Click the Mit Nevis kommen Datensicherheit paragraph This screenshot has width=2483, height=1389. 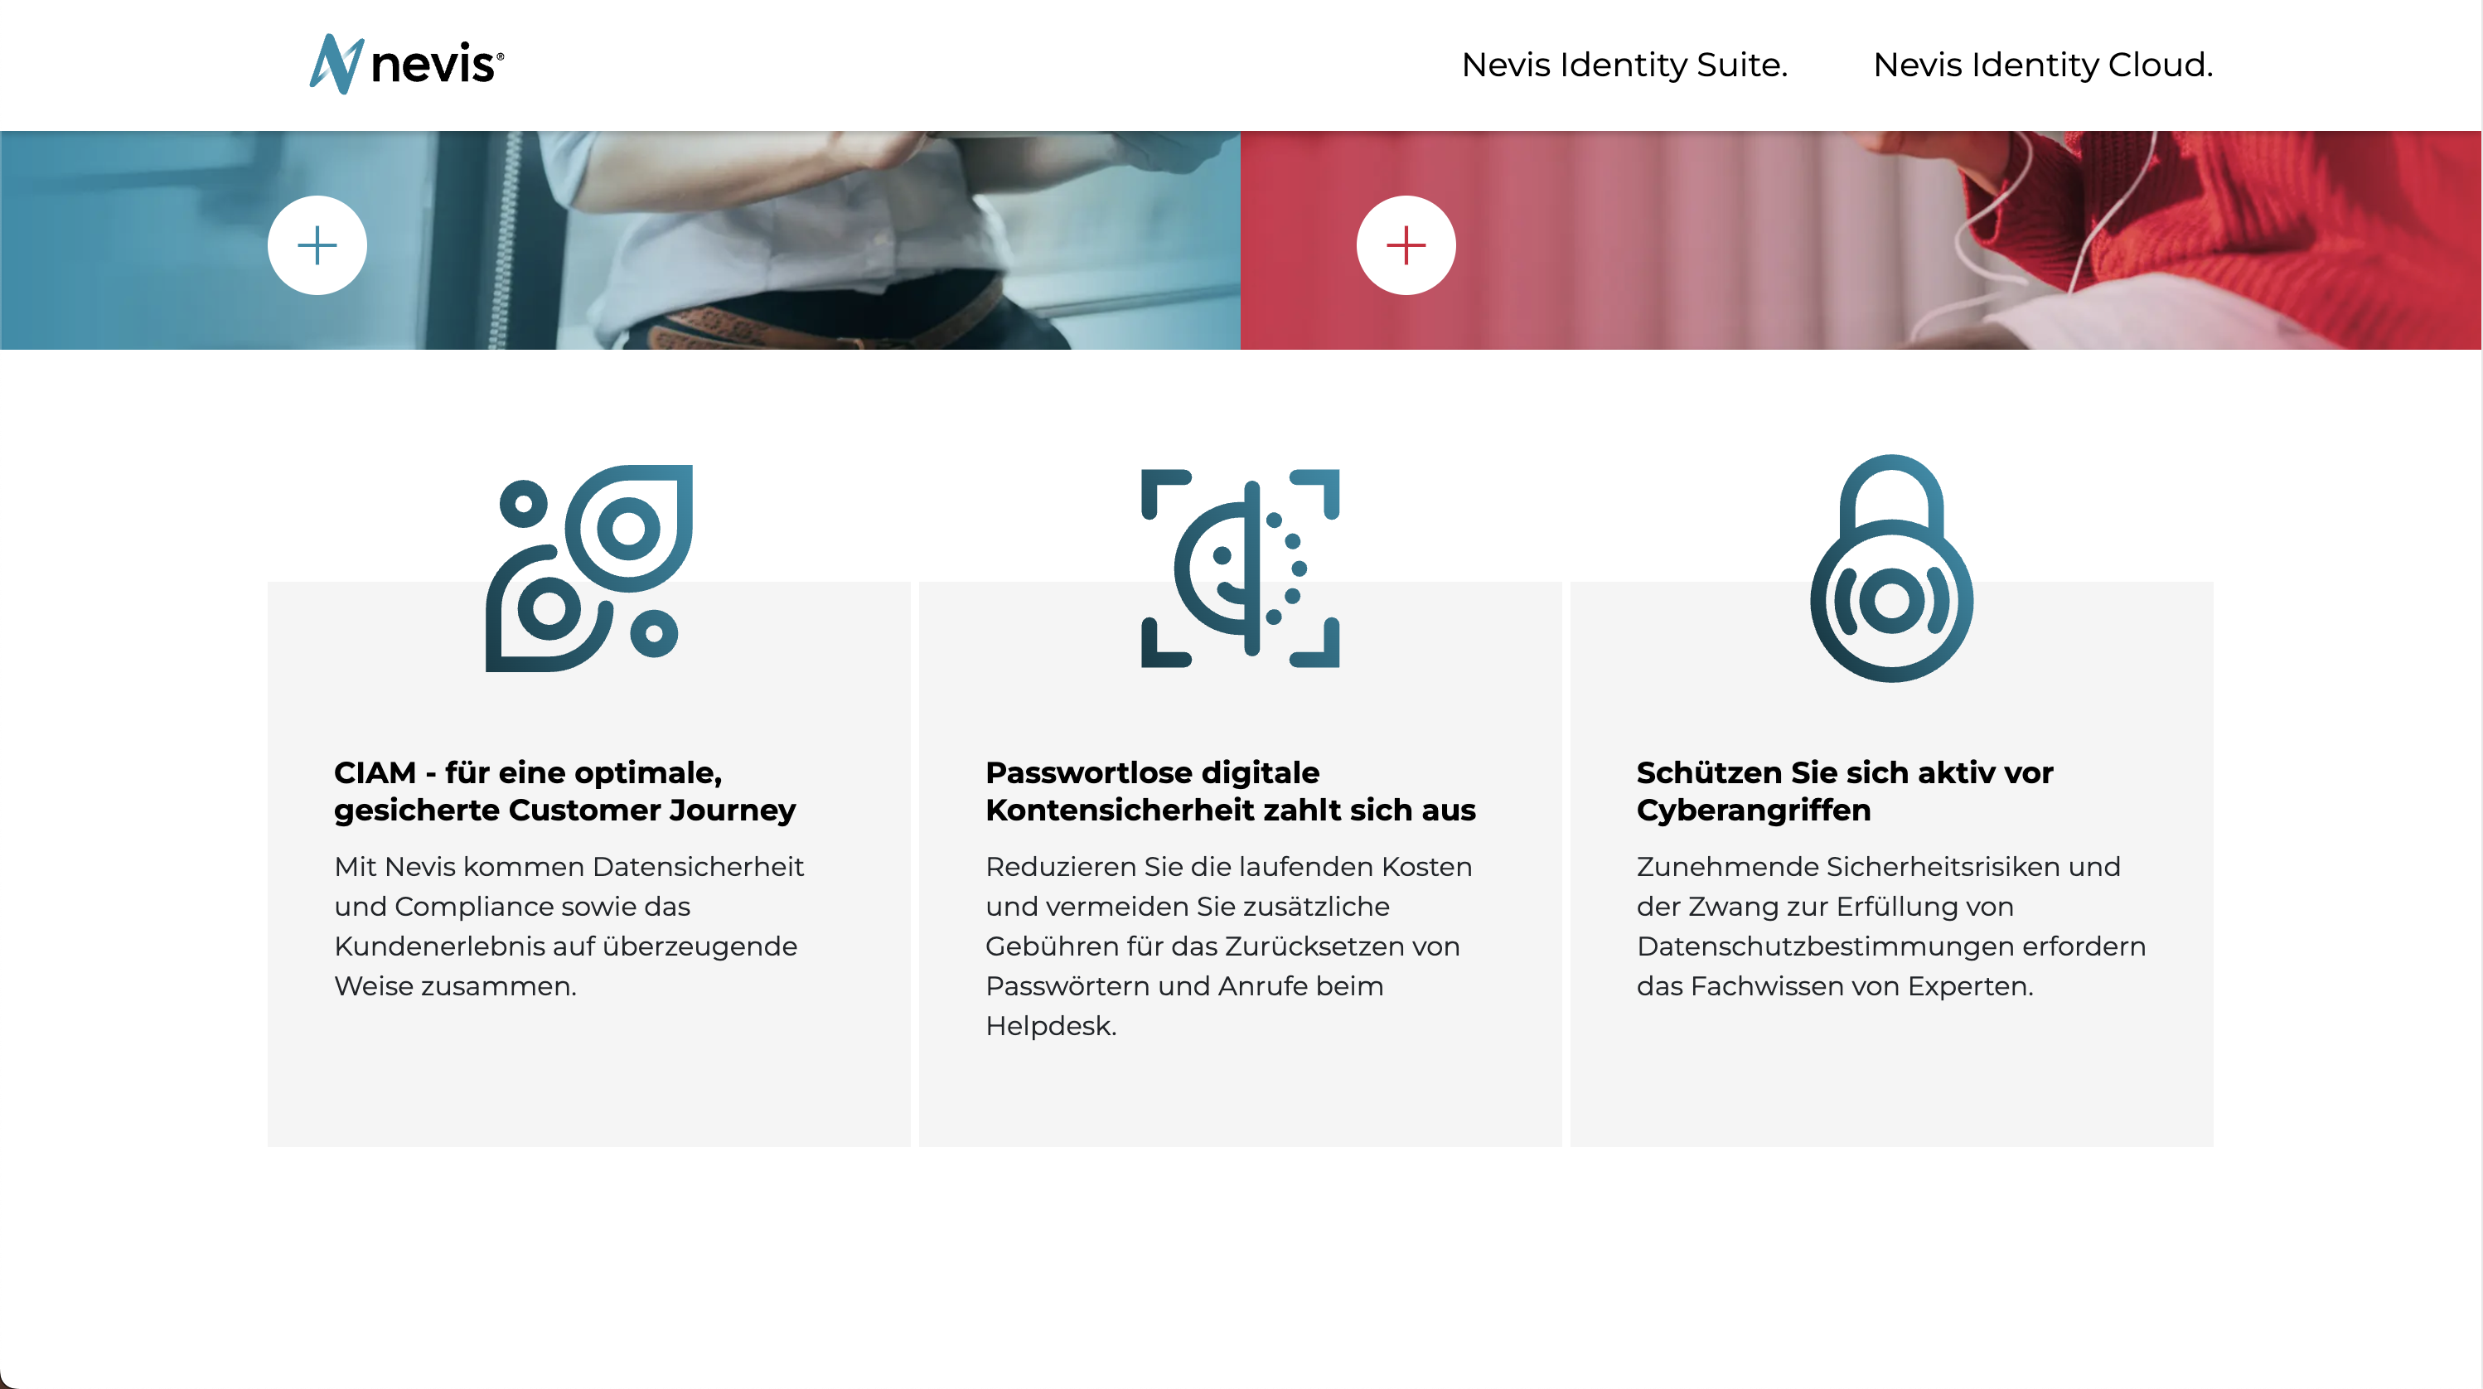[x=569, y=926]
